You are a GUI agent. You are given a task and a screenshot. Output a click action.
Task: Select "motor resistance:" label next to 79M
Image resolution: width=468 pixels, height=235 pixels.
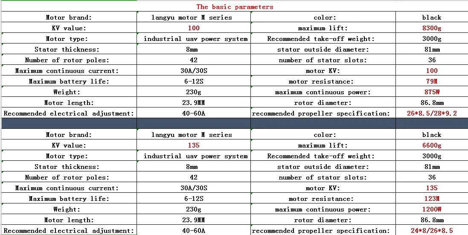[x=321, y=81]
